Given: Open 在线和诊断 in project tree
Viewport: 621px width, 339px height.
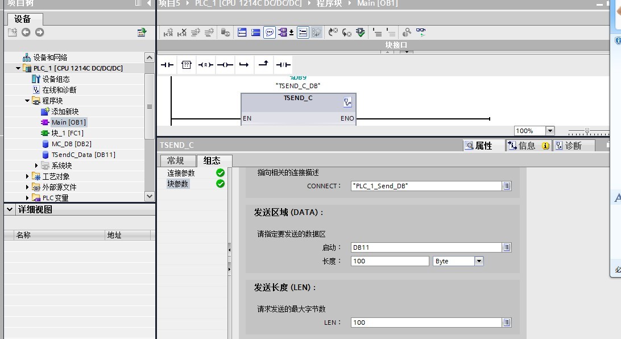Looking at the screenshot, I should click(59, 90).
